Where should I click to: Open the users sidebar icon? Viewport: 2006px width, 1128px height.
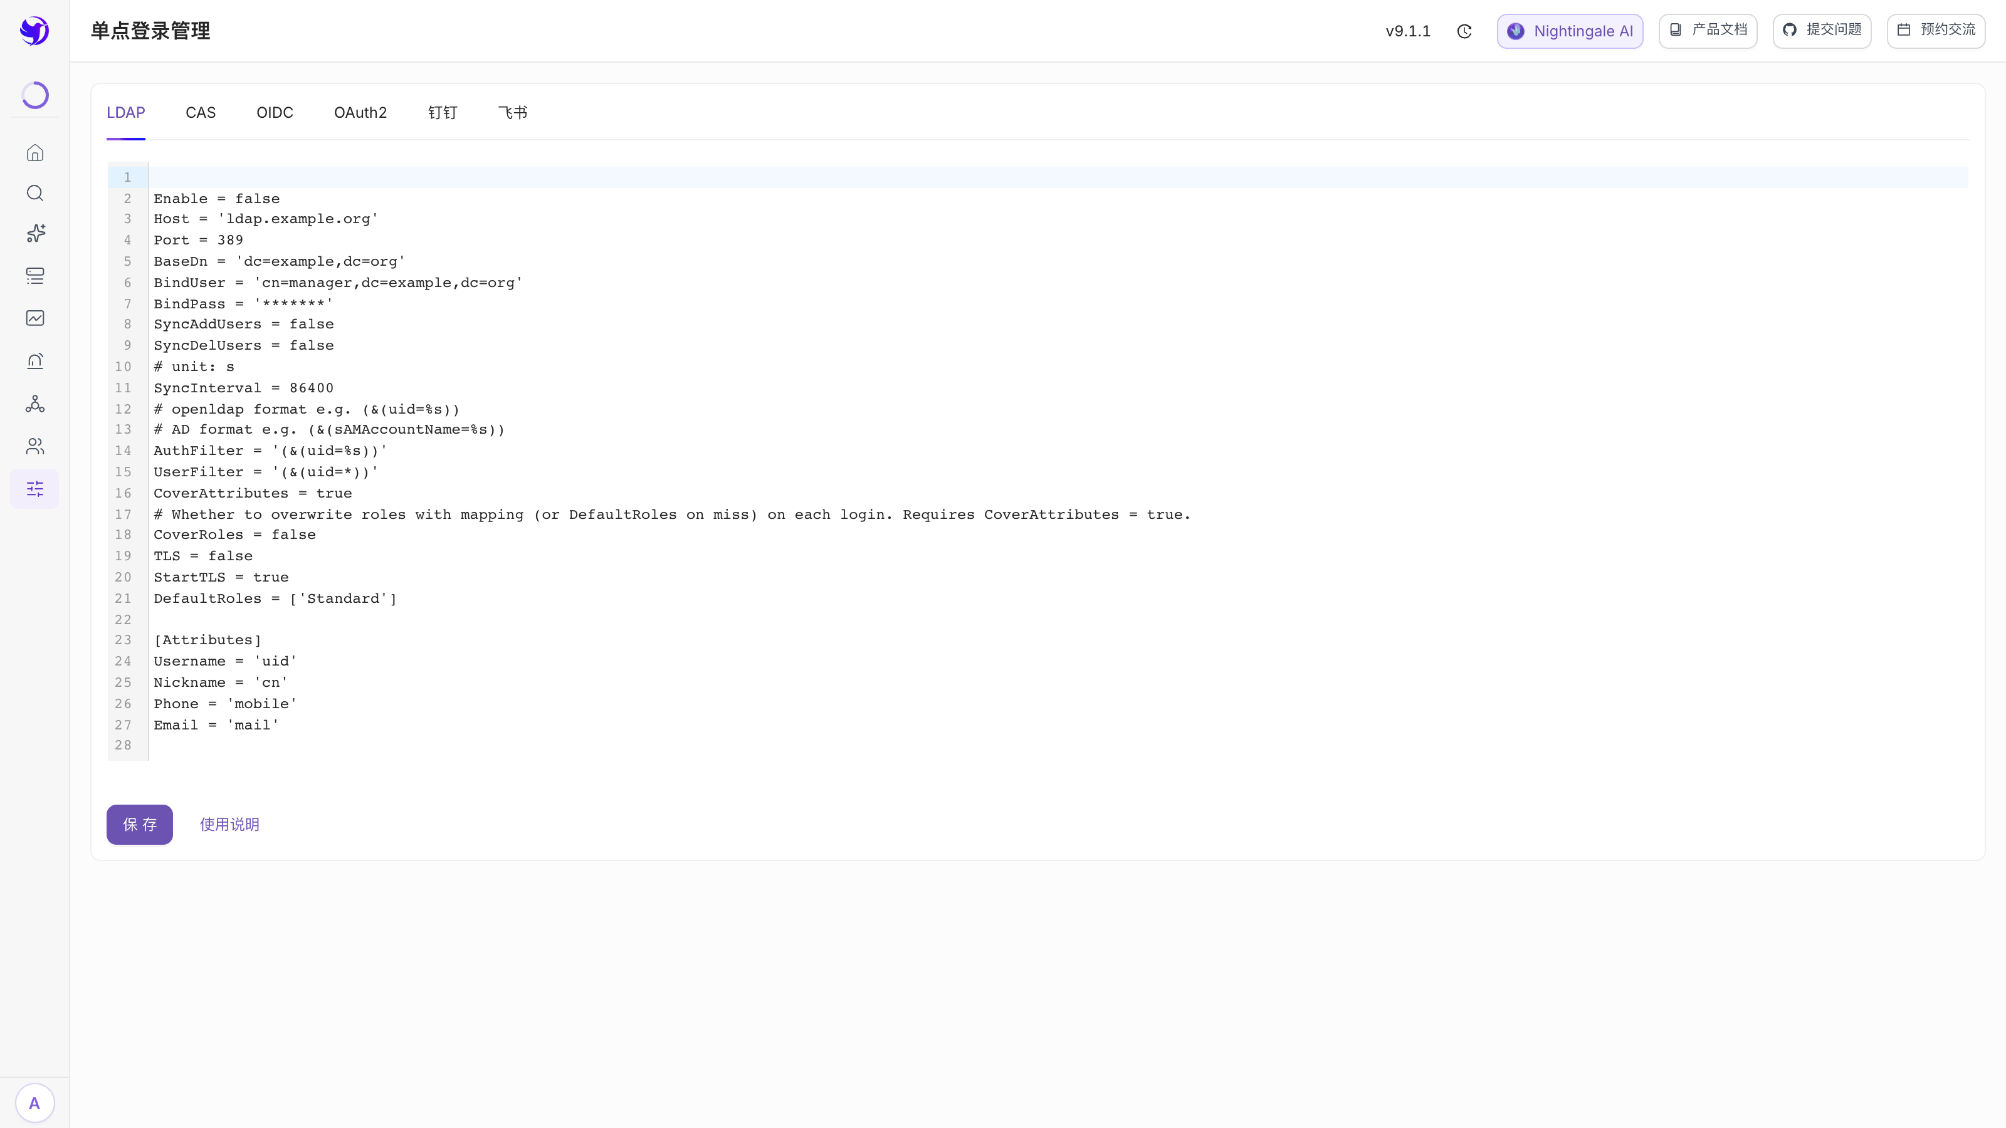(35, 446)
